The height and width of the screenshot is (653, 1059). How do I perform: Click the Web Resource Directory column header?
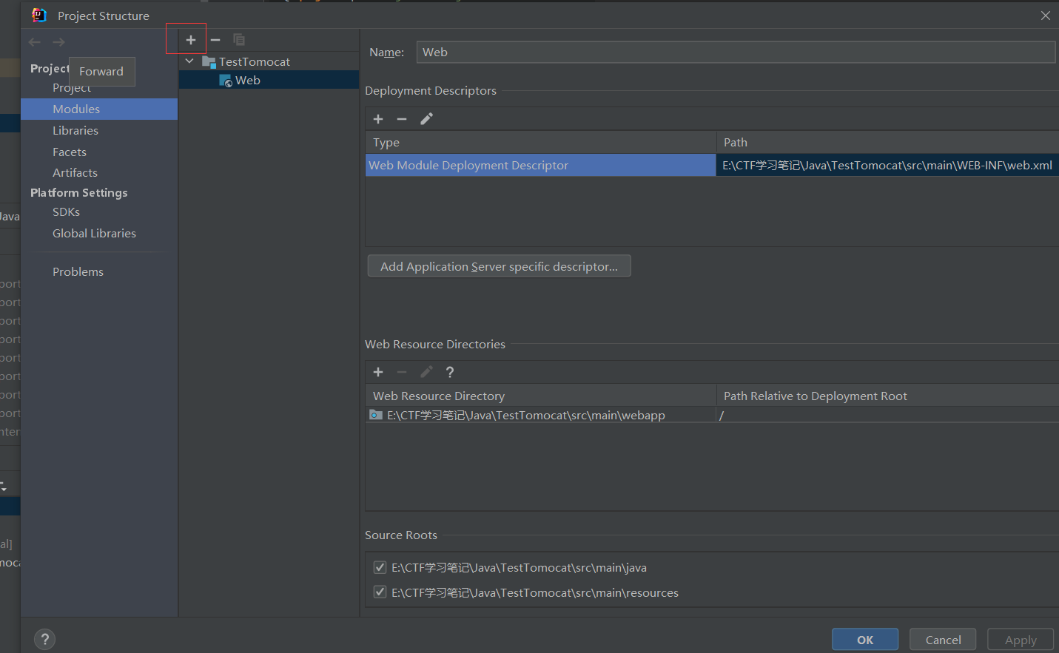(x=541, y=396)
